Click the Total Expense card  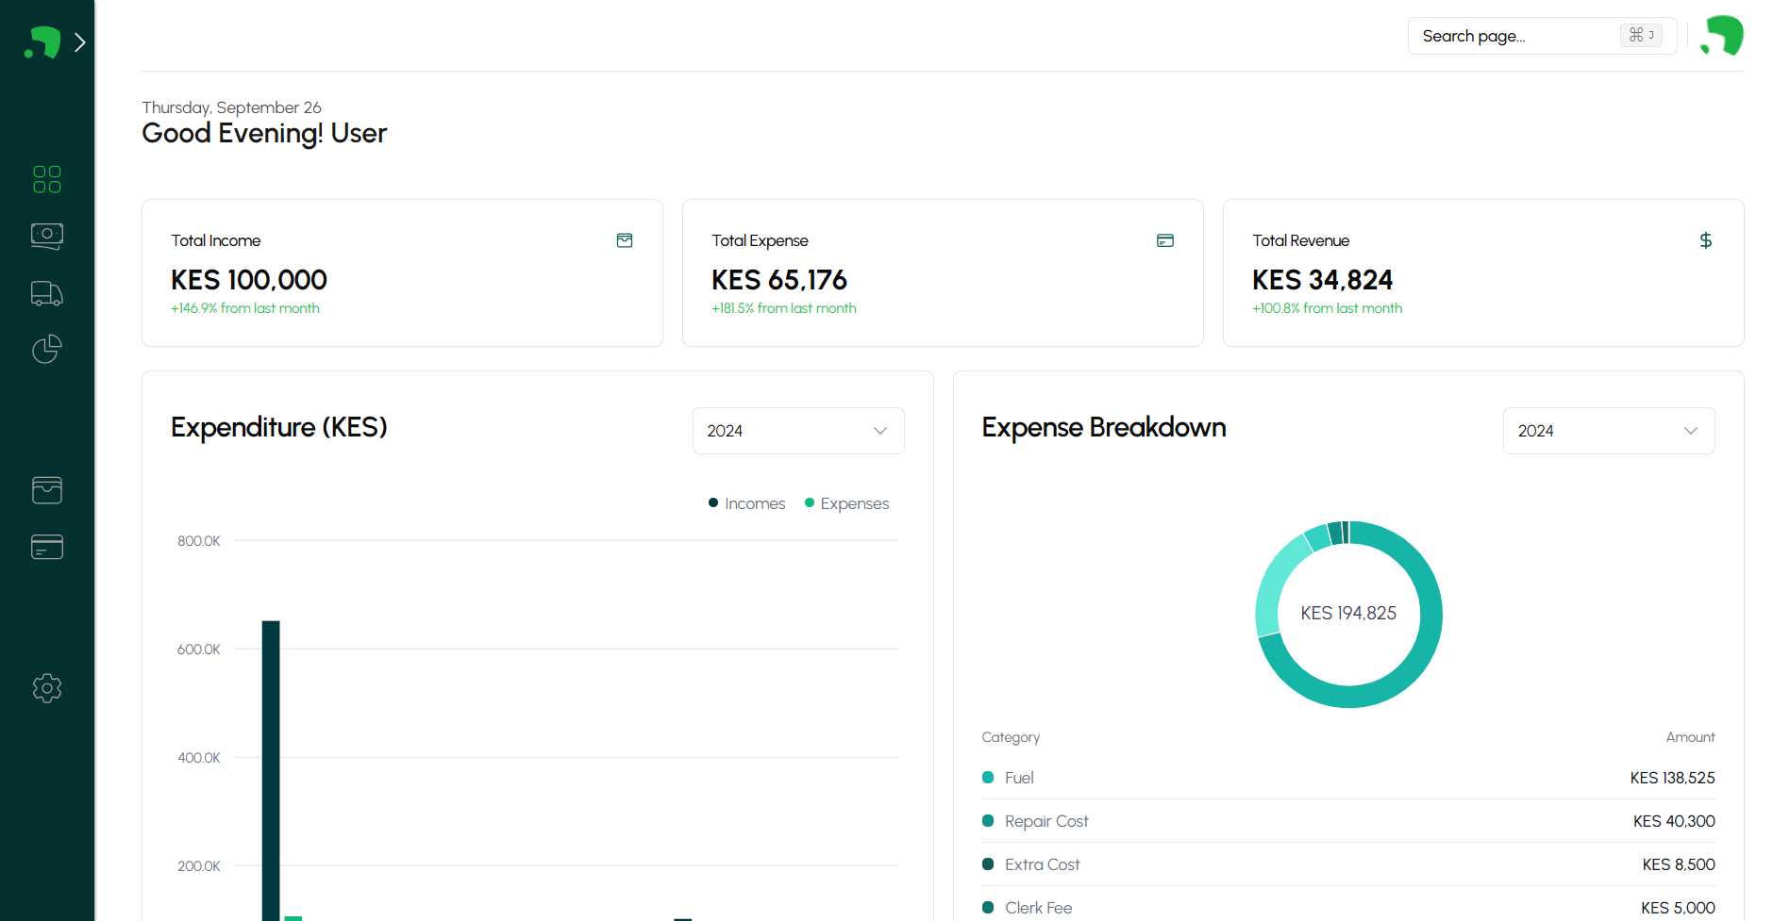pos(943,272)
